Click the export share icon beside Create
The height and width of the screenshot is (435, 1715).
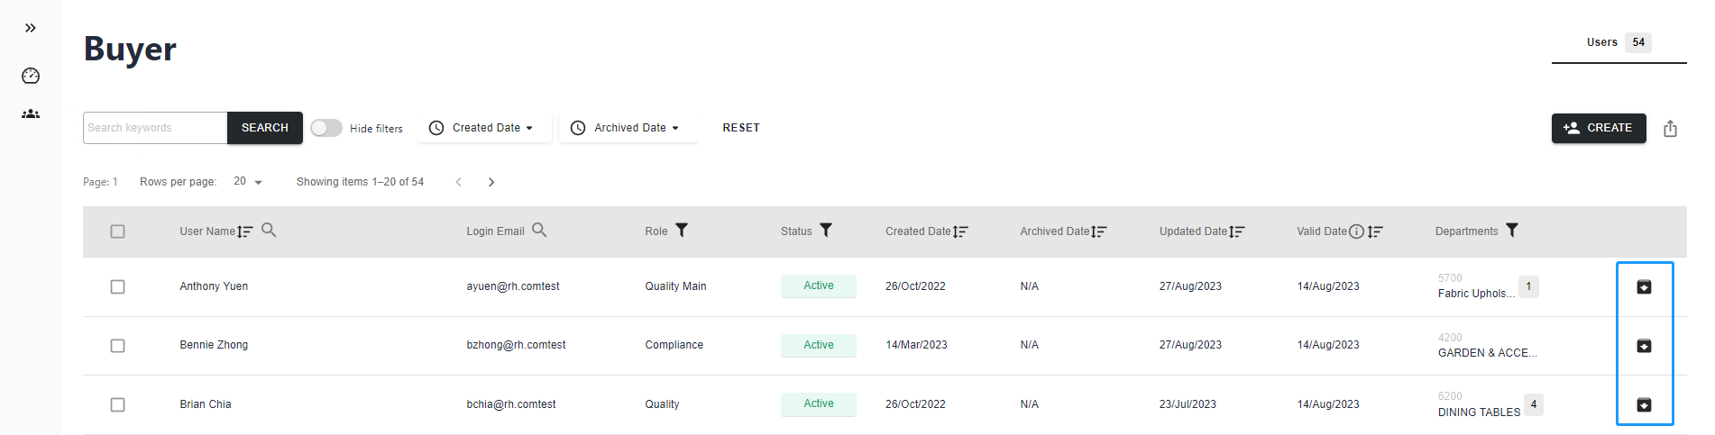click(x=1670, y=129)
